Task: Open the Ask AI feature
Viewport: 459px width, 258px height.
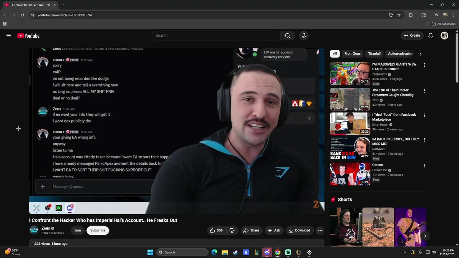Action: (x=274, y=230)
